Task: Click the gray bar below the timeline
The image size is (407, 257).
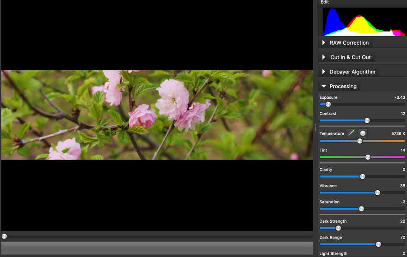Action: (x=157, y=248)
